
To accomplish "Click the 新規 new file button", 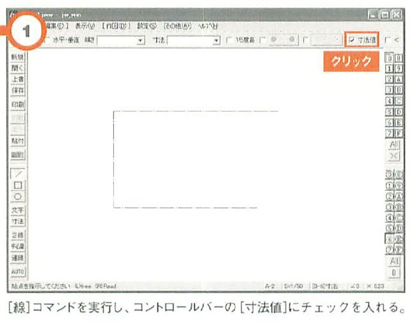I will [18, 58].
